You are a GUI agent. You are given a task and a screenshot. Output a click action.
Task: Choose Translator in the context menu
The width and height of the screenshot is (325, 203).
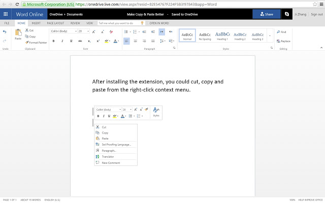(116, 157)
